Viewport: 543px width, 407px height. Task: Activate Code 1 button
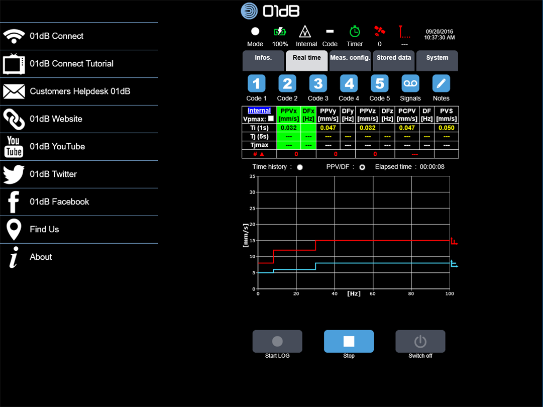pos(256,83)
